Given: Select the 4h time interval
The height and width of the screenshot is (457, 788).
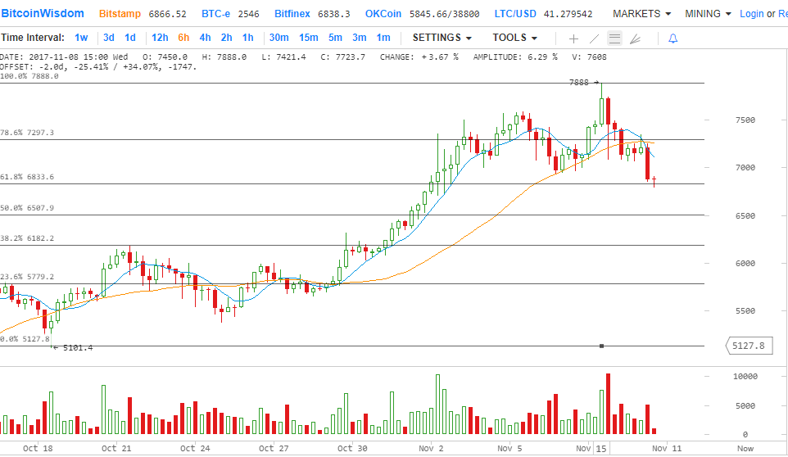Looking at the screenshot, I should click(x=205, y=38).
